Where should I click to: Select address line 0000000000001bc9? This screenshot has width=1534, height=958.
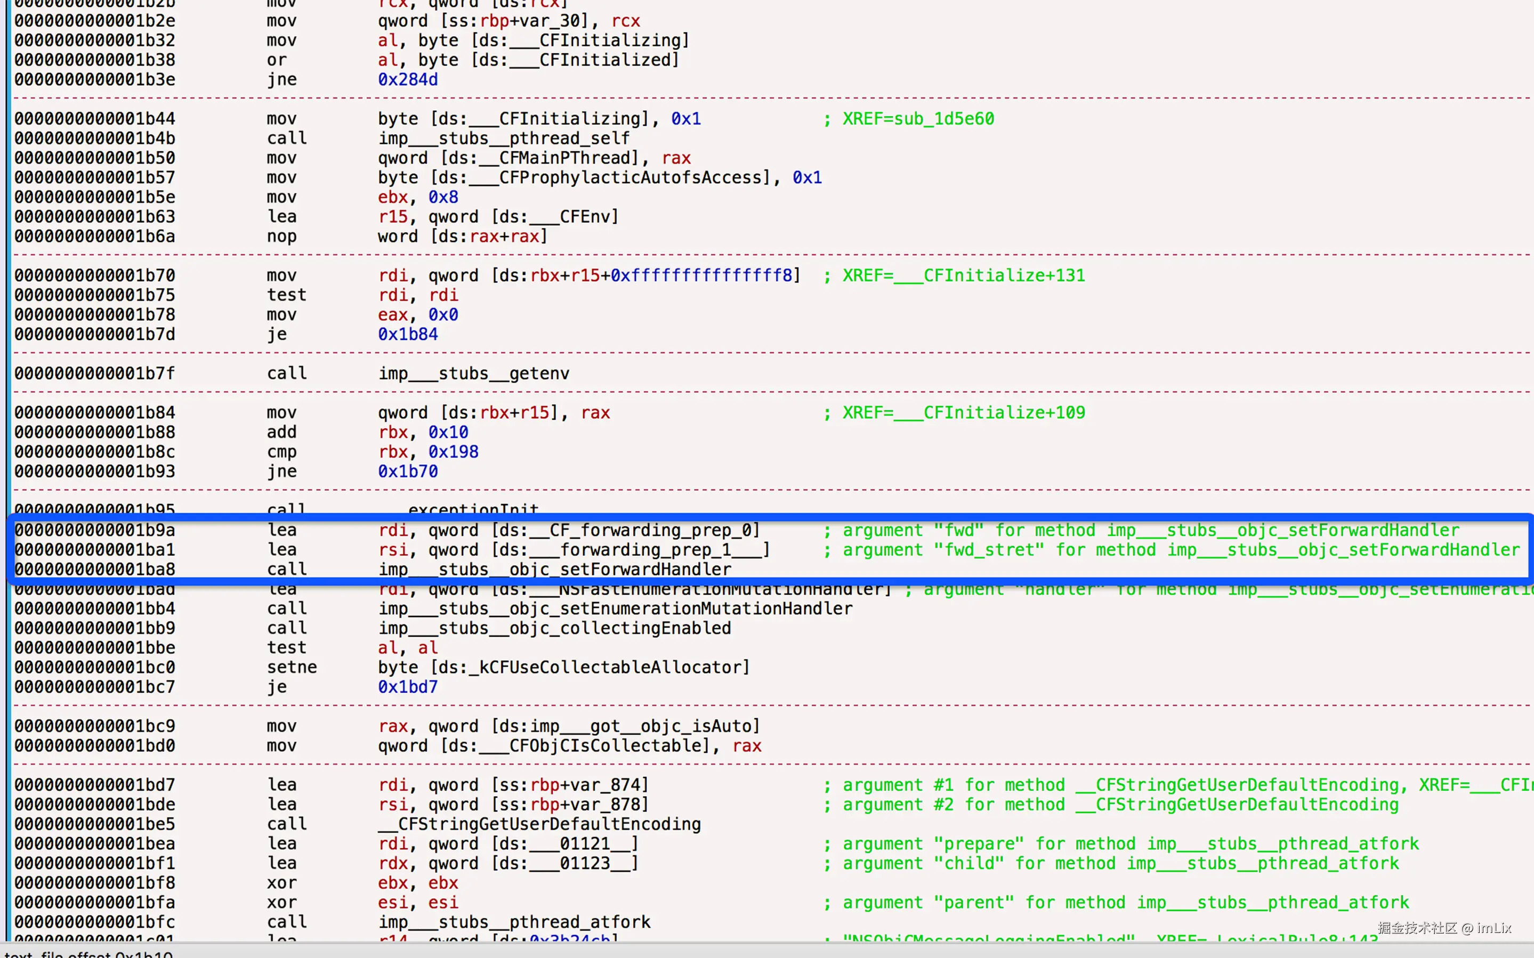tap(95, 726)
